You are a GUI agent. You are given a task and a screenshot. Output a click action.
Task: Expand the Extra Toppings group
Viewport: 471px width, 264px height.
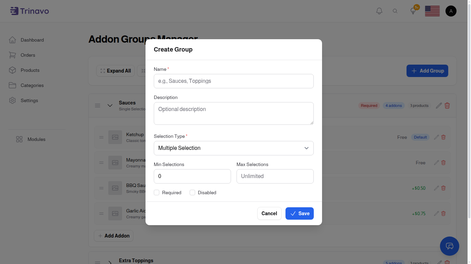click(110, 262)
